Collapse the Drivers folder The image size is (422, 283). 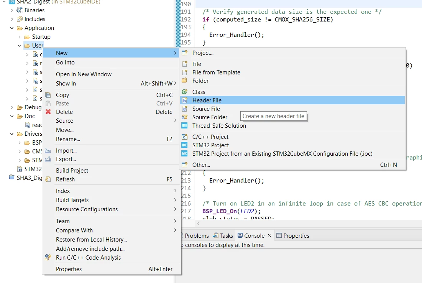(11, 134)
